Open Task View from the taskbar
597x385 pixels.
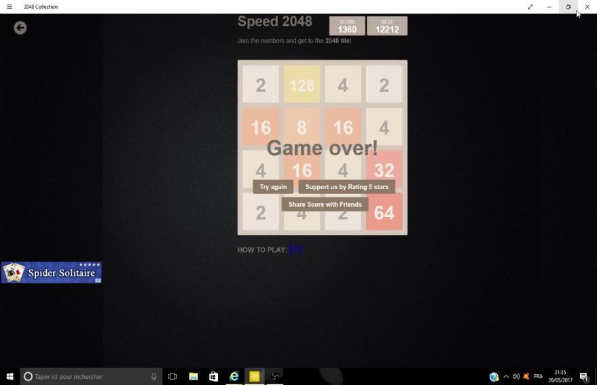(x=173, y=376)
